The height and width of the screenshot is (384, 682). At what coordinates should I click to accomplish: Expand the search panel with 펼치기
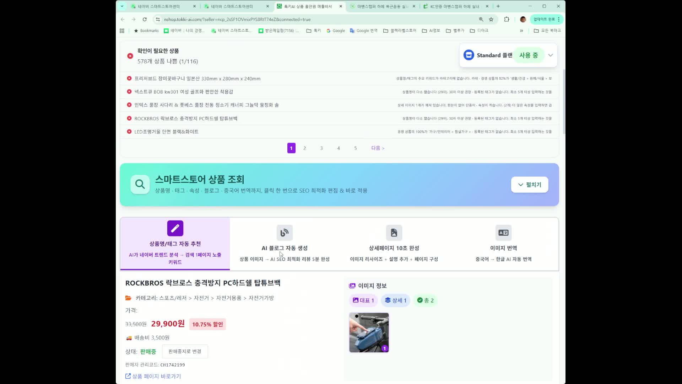point(529,185)
